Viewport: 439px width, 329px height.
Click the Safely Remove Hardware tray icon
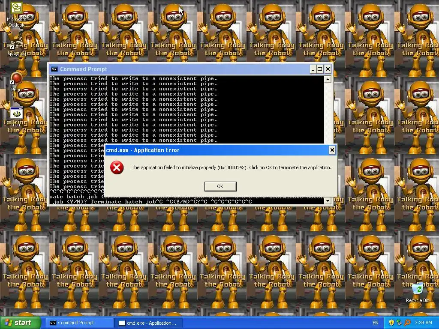(399, 323)
